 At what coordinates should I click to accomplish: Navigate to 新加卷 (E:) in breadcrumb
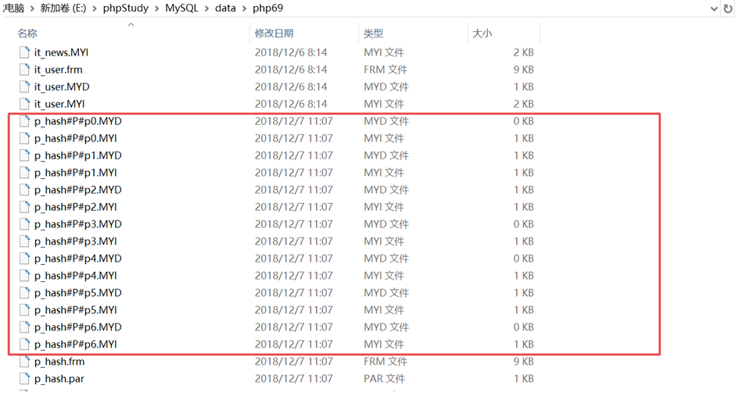(64, 9)
